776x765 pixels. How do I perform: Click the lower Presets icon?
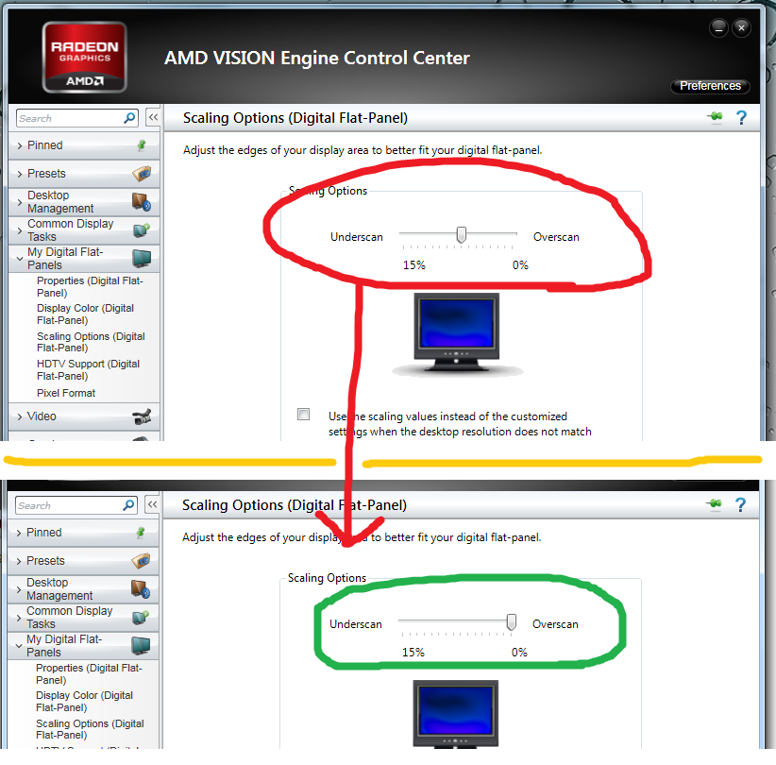tap(141, 561)
